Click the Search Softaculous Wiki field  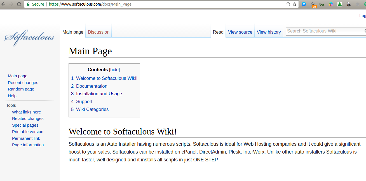pos(325,31)
